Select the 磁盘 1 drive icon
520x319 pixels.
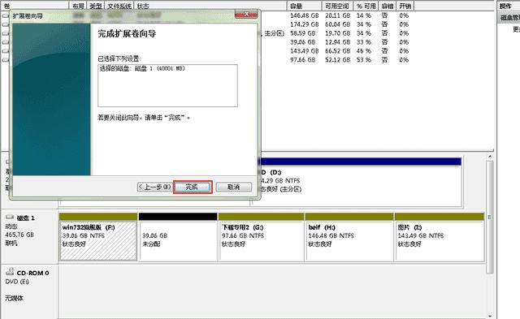[10, 217]
